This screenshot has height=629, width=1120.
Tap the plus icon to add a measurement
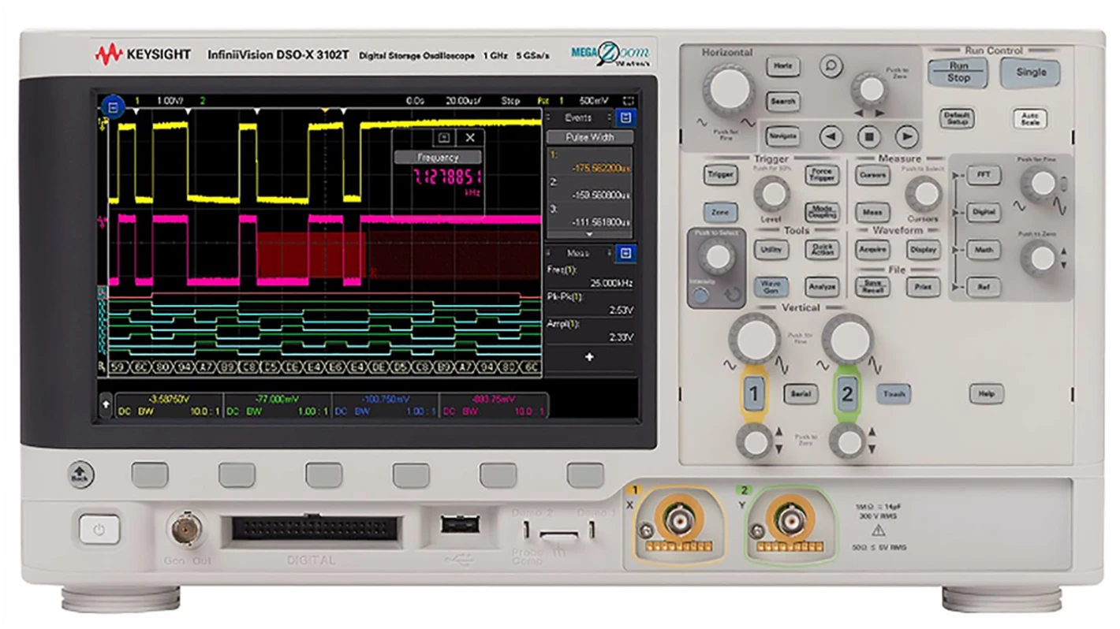pyautogui.click(x=588, y=357)
